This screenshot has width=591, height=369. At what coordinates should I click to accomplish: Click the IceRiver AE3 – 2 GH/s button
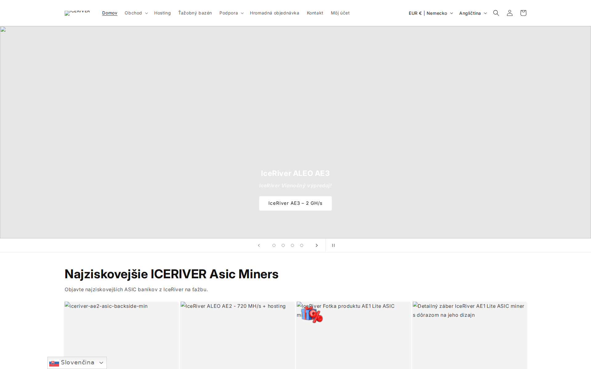pyautogui.click(x=295, y=203)
